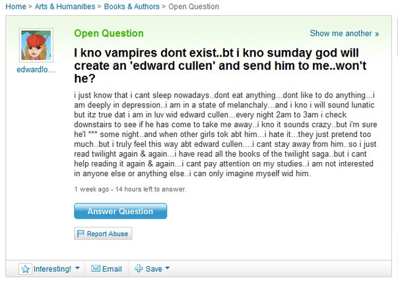This screenshot has height=282, width=398.
Task: Click the Email text link
Action: 112,269
